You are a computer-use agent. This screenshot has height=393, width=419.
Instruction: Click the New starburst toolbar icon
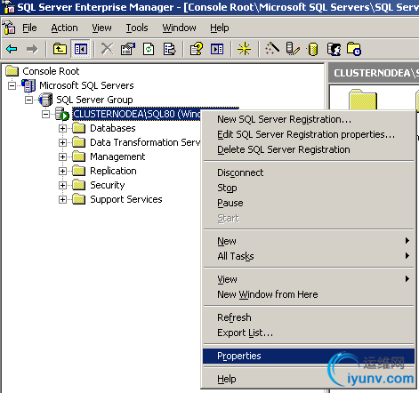tap(244, 49)
